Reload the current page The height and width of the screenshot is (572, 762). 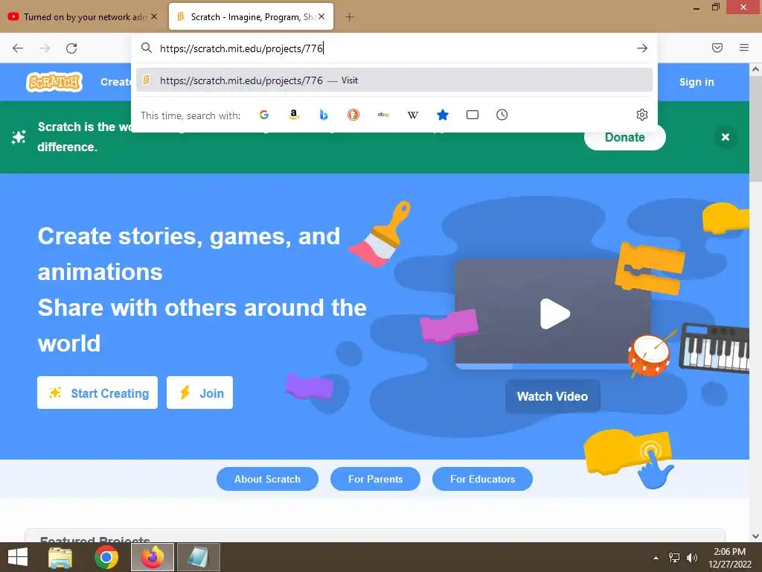[x=71, y=48]
